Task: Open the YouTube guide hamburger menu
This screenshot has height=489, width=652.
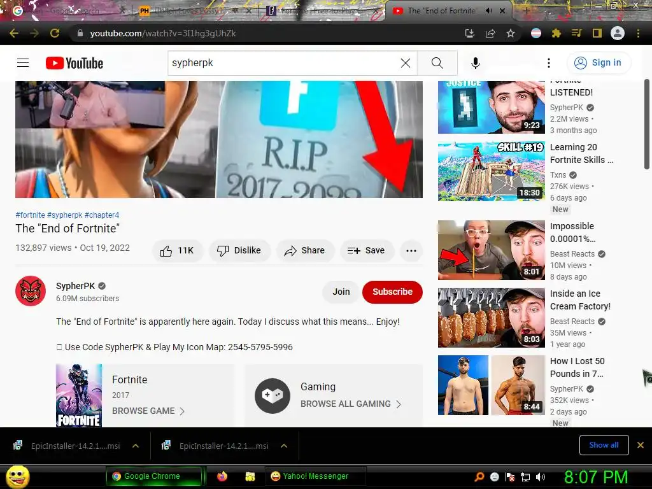Action: tap(23, 63)
